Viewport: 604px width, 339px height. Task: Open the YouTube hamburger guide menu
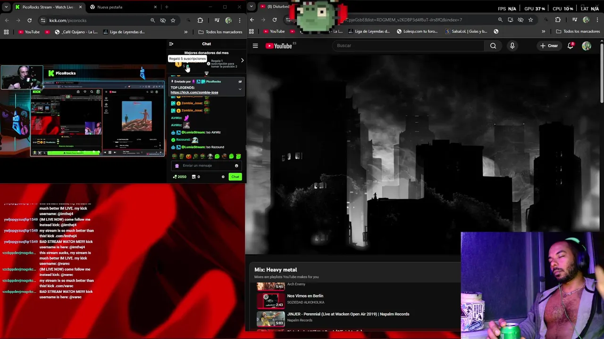click(255, 46)
